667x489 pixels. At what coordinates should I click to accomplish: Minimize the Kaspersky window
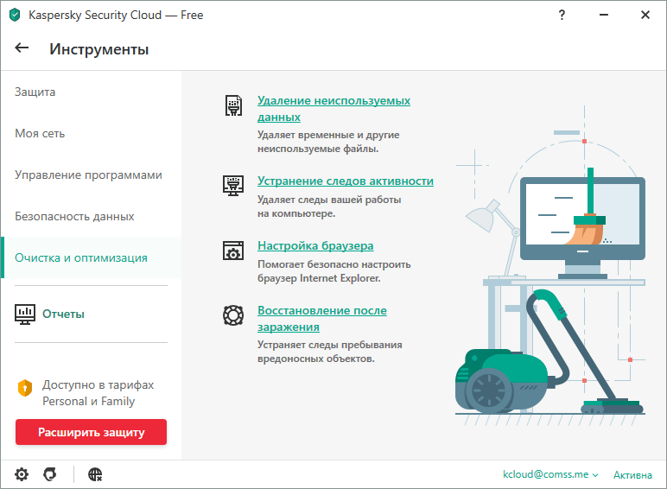click(604, 15)
